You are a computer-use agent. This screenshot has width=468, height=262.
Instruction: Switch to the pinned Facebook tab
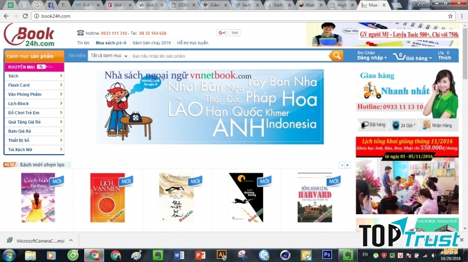point(50,5)
